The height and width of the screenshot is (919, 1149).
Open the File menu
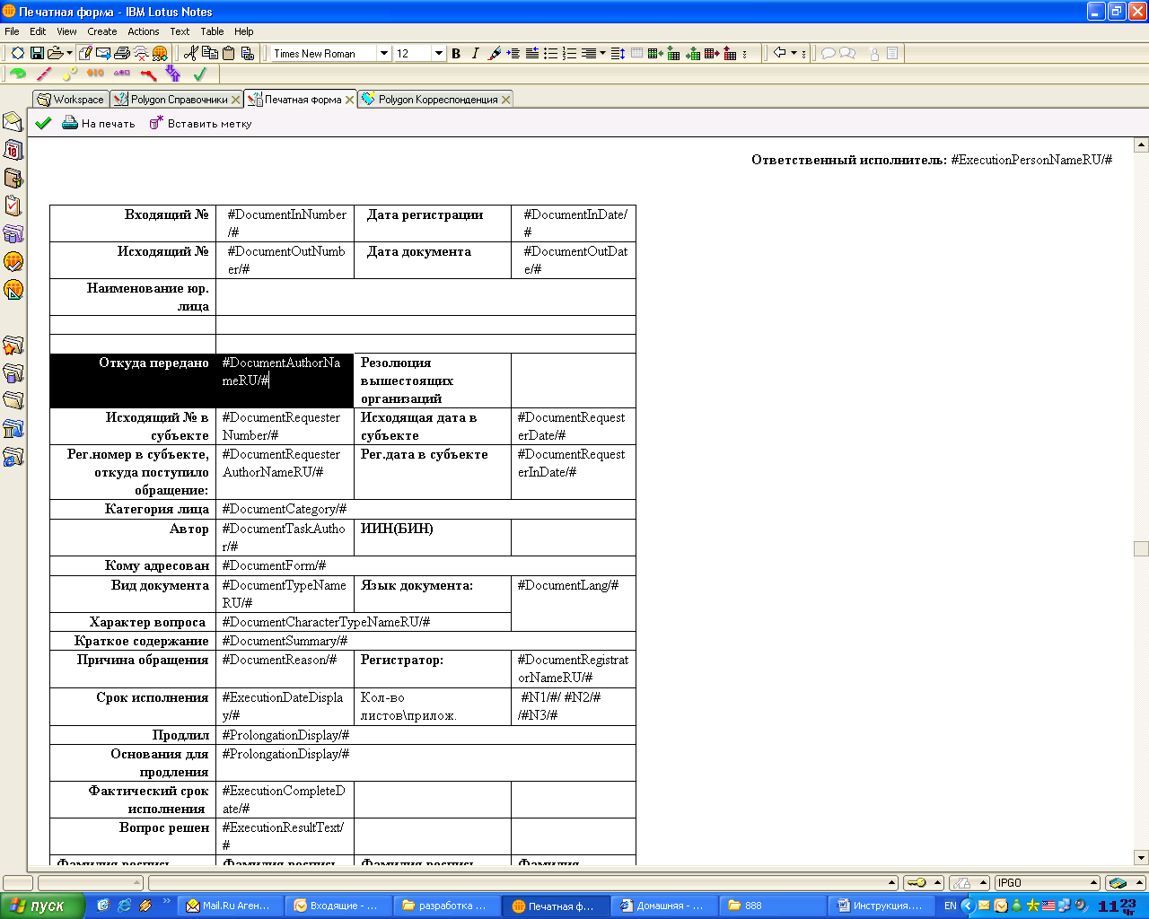click(12, 31)
